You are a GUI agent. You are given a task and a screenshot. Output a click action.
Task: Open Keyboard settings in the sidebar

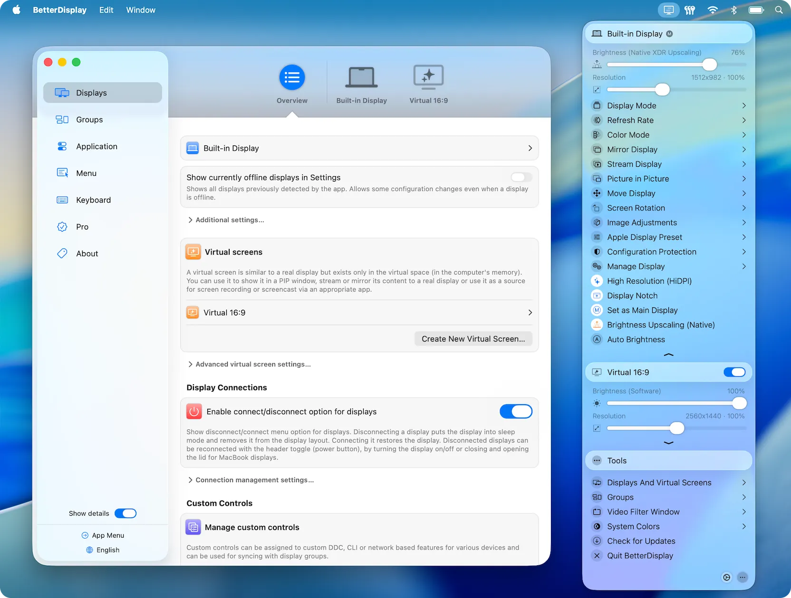click(x=93, y=200)
